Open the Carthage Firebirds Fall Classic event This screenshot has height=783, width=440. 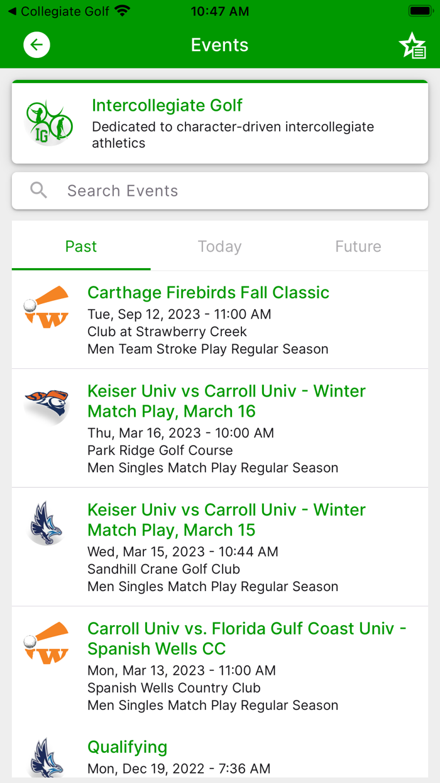(209, 292)
